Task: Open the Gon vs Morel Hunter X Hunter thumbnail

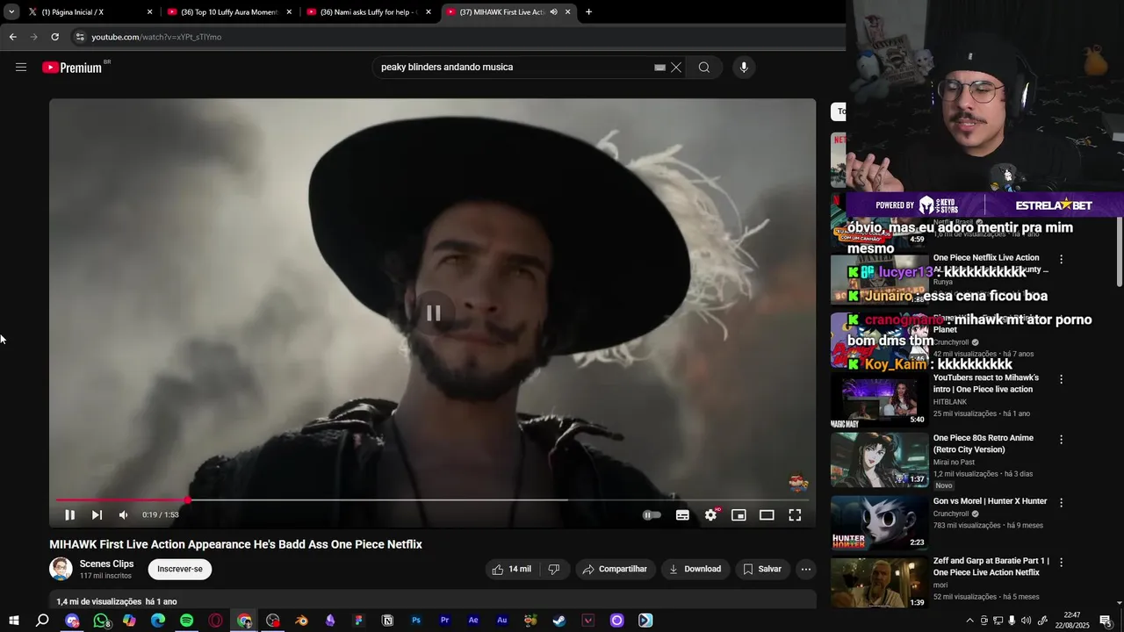Action: tap(879, 523)
